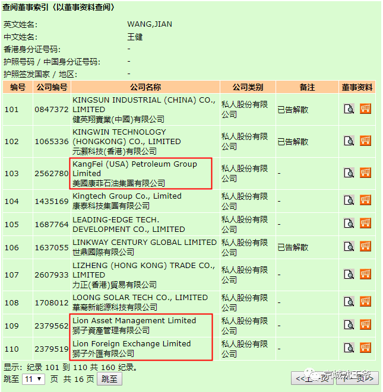Add KINGSUN INDUSTRIAL record to shopping cart

pyautogui.click(x=365, y=109)
